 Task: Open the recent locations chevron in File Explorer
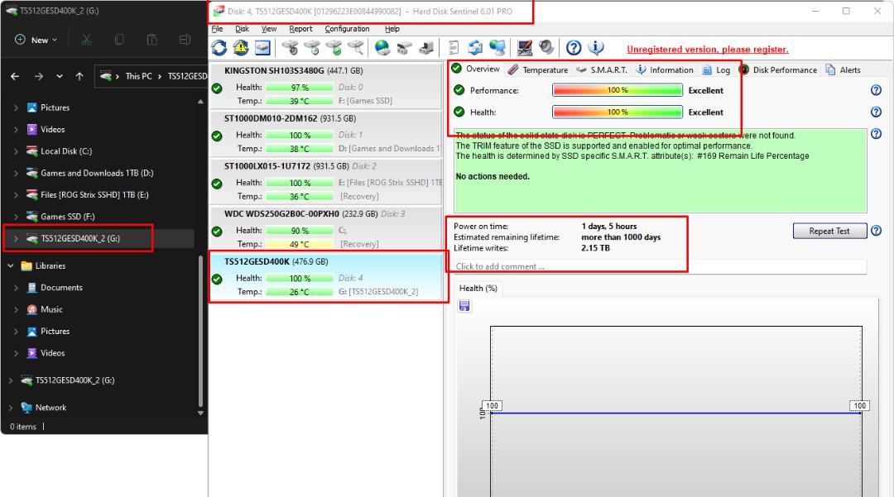coord(60,76)
